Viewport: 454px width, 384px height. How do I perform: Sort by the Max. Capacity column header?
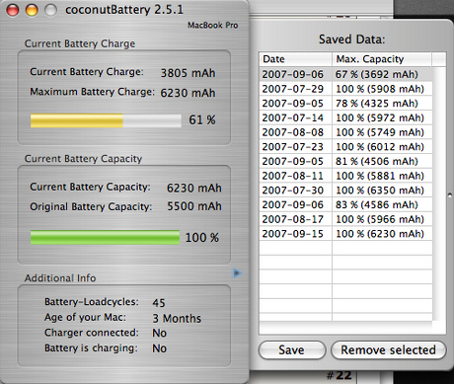tap(382, 59)
